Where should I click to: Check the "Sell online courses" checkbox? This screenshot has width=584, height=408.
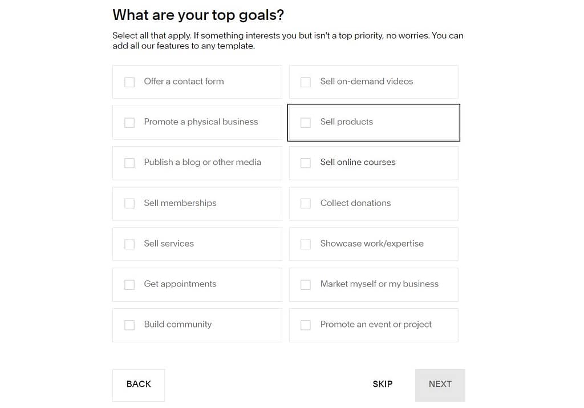306,163
